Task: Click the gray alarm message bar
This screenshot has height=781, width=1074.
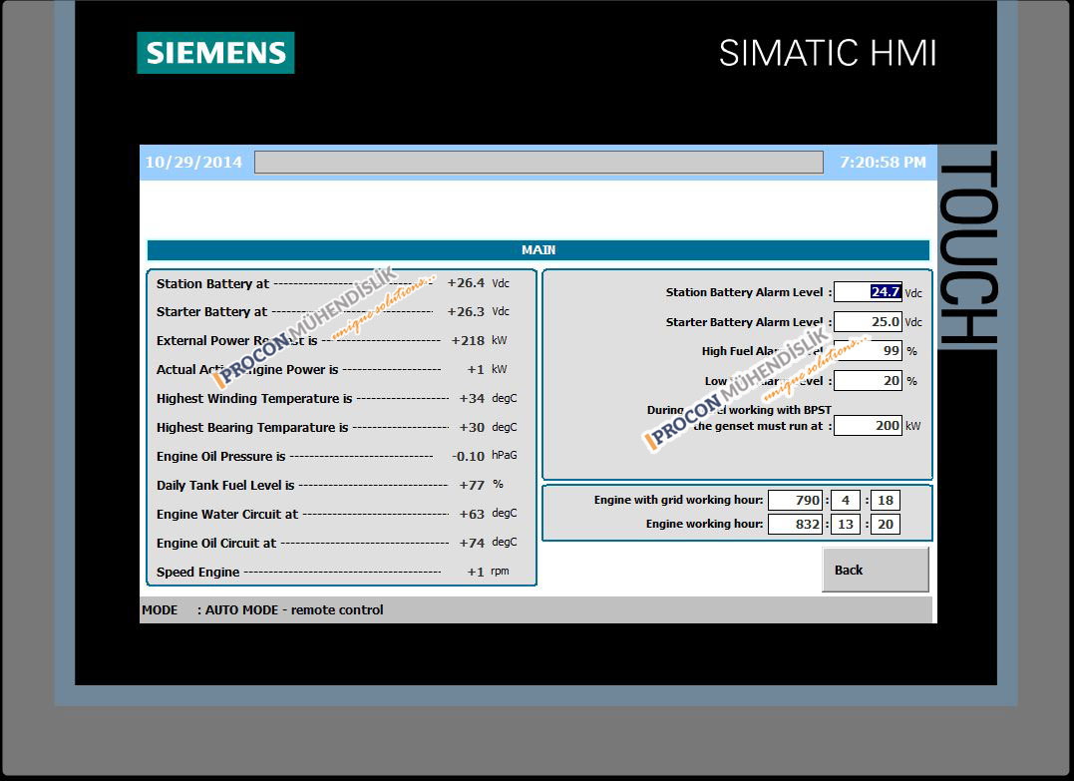Action: pos(538,163)
